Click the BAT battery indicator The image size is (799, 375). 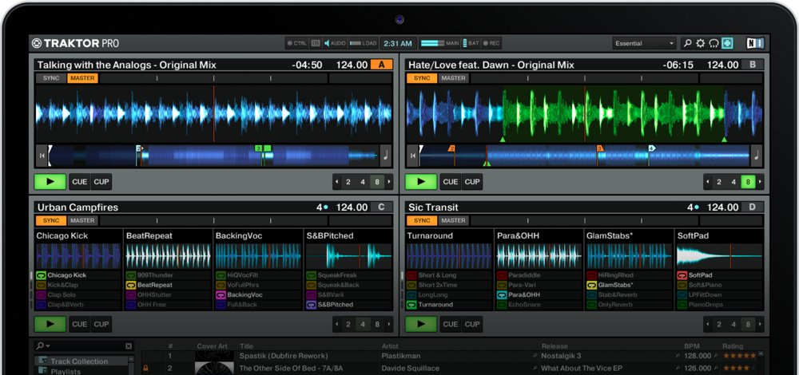(471, 43)
